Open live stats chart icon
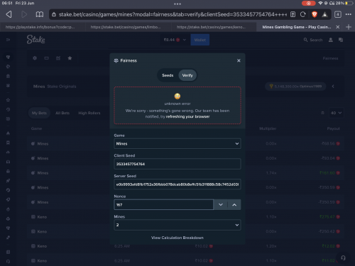 click(58, 58)
